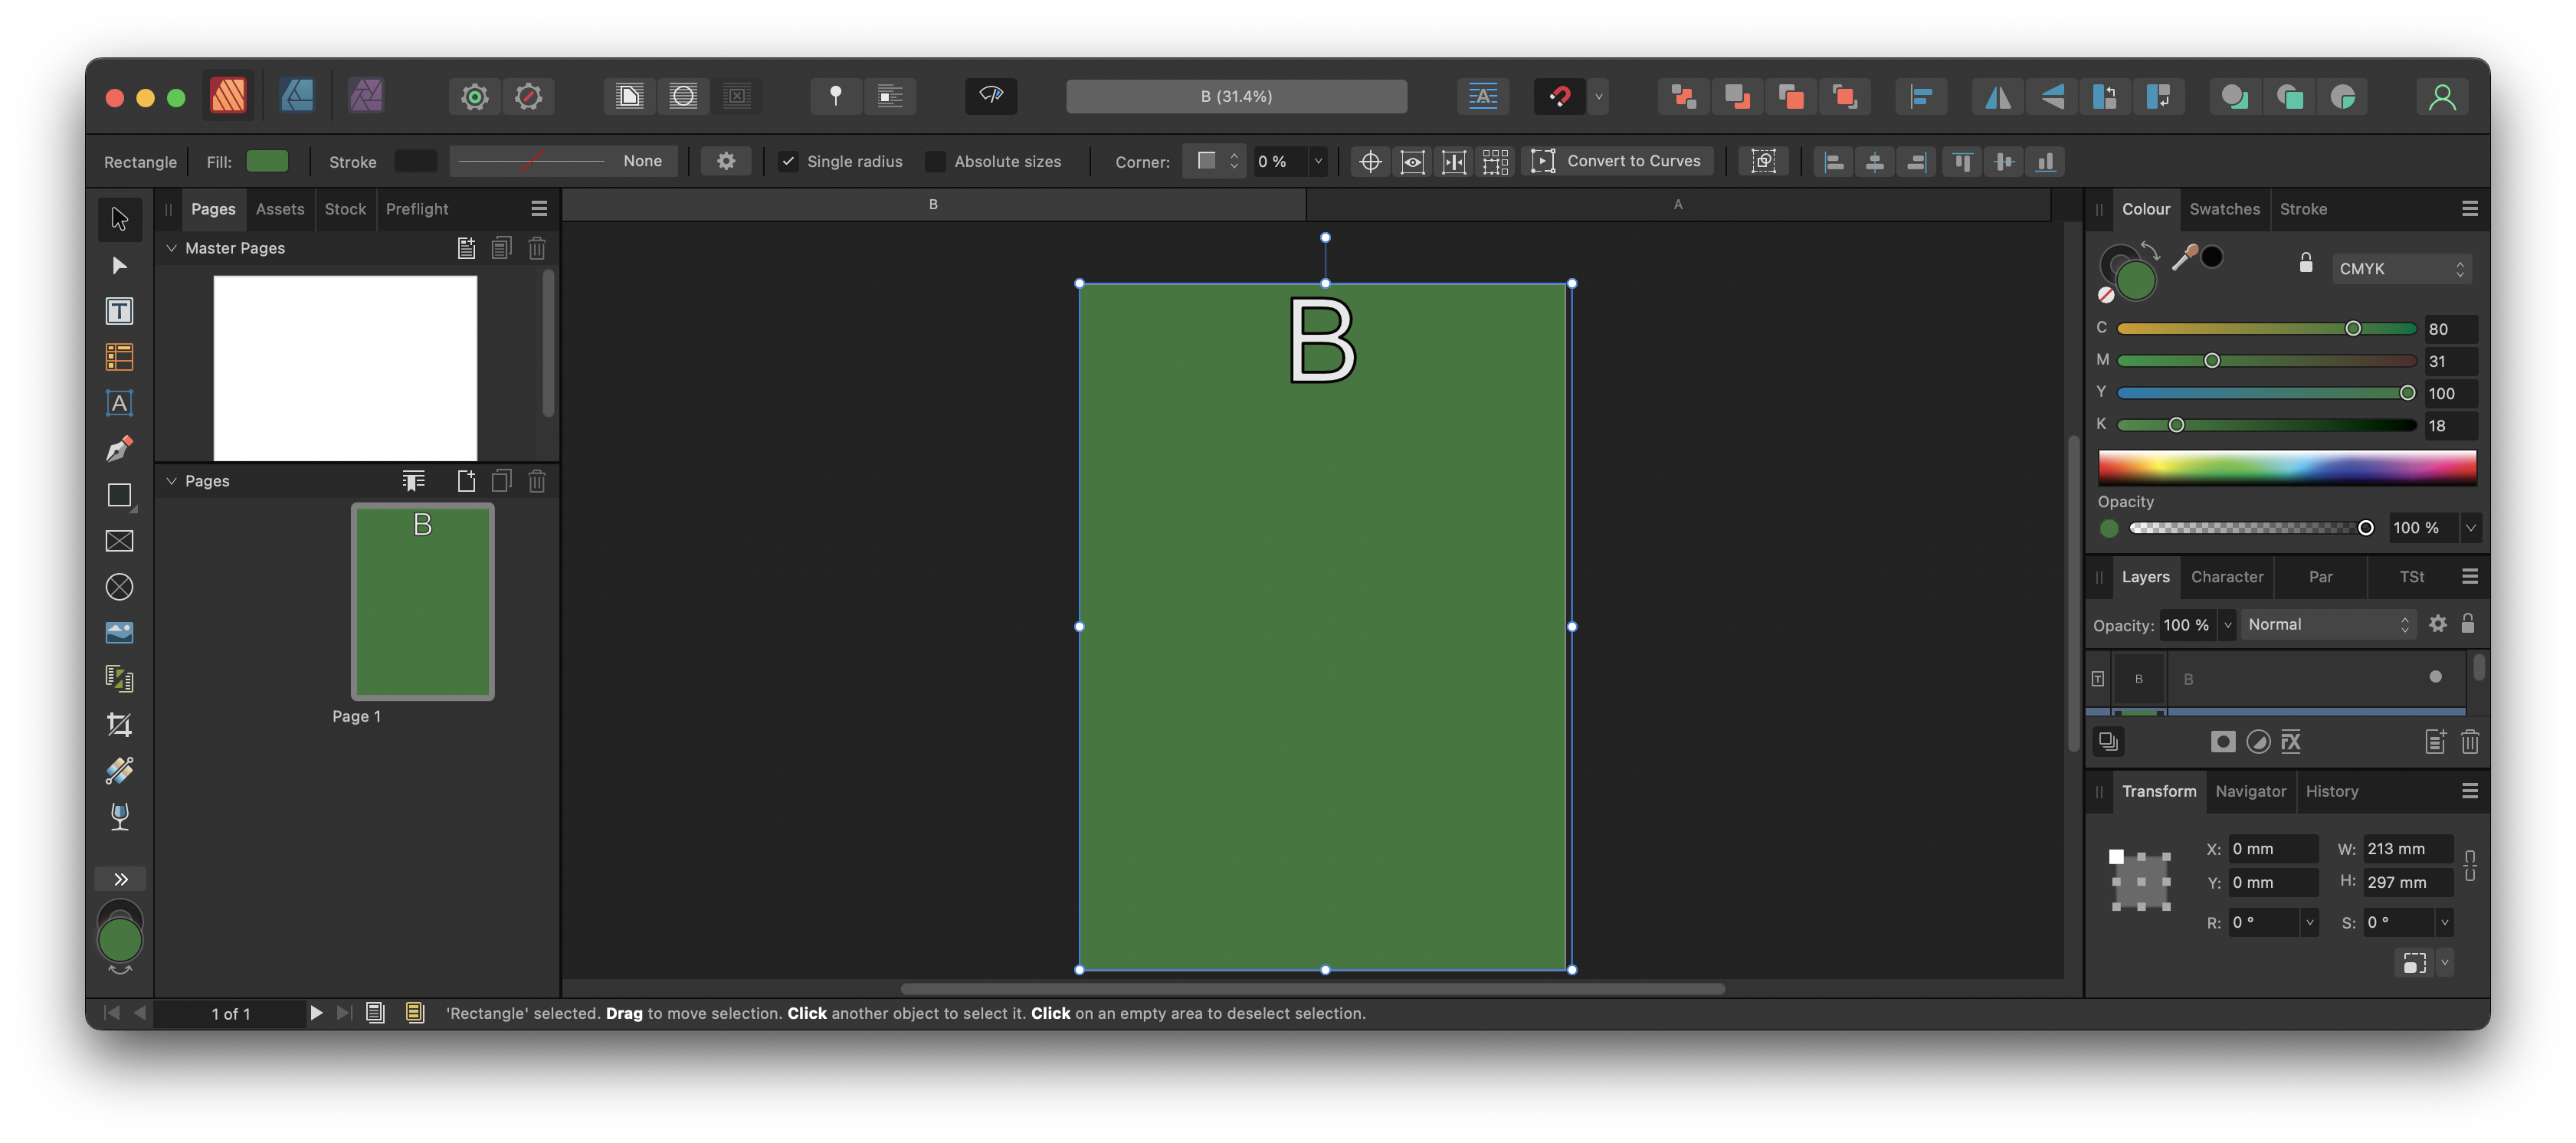This screenshot has width=2576, height=1143.
Task: Click the green Fill colour swatch
Action: [267, 161]
